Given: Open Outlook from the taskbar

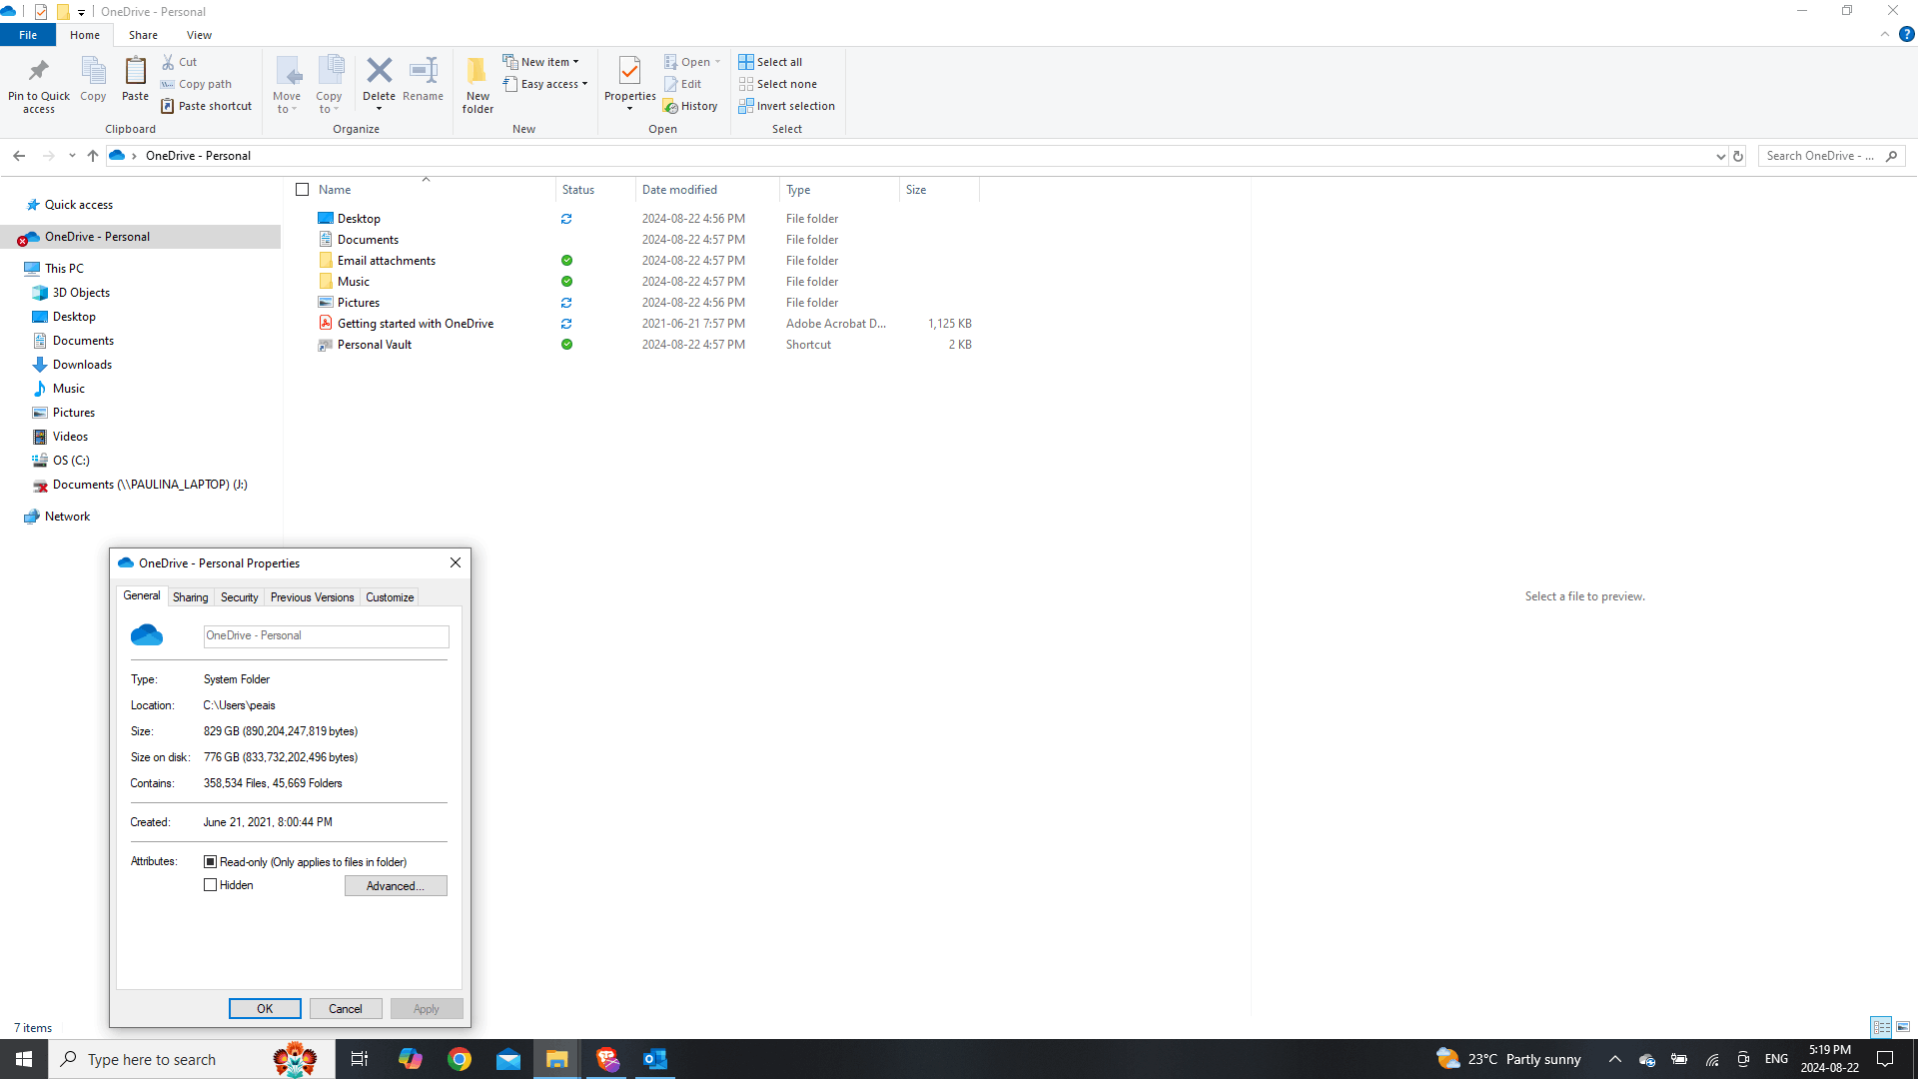Looking at the screenshot, I should [655, 1059].
